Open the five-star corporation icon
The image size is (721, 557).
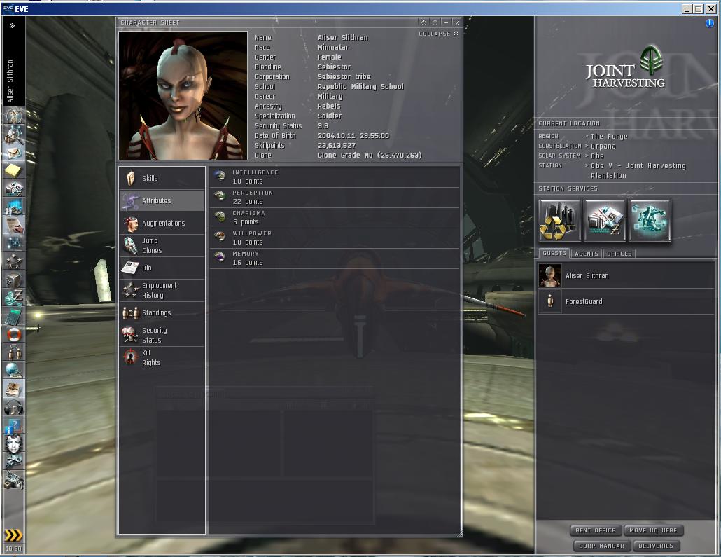click(x=14, y=261)
